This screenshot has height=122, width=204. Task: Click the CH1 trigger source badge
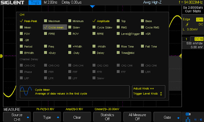pyautogui.click(x=200, y=19)
